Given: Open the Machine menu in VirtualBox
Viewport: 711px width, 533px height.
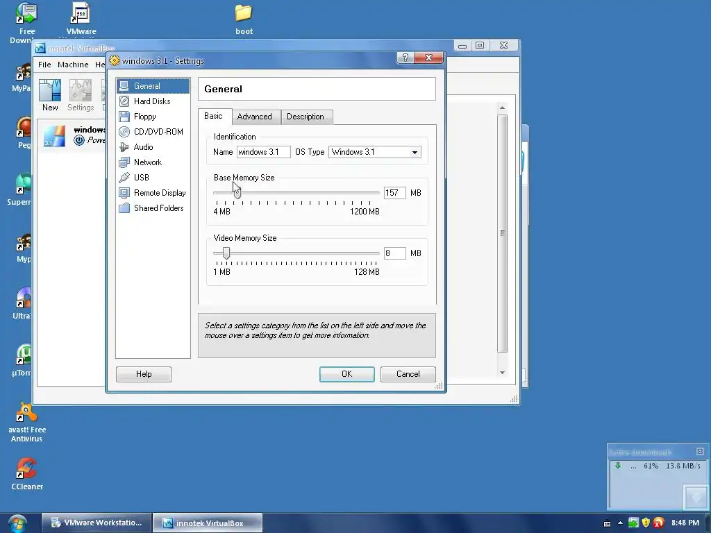Looking at the screenshot, I should pyautogui.click(x=73, y=65).
